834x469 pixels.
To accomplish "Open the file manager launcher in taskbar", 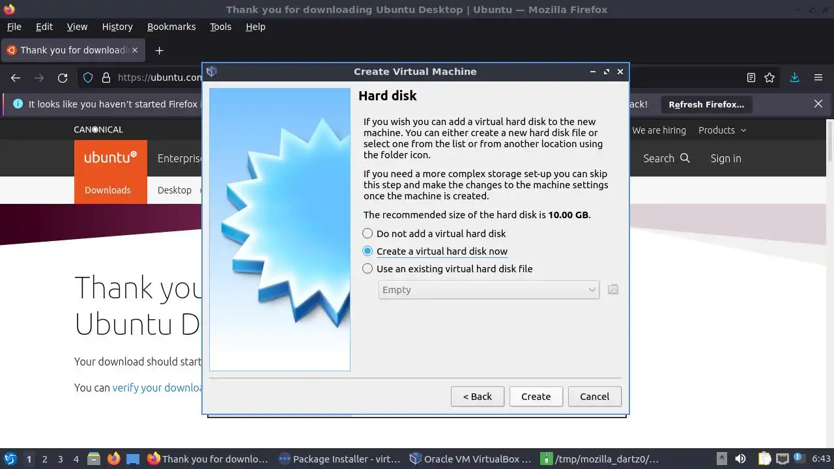I will coord(94,459).
